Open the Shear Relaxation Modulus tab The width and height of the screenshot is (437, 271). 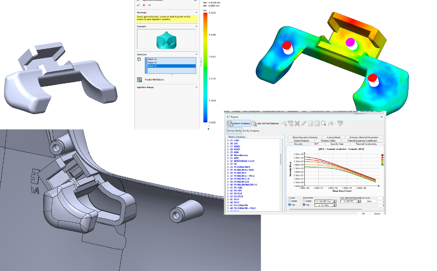305,137
